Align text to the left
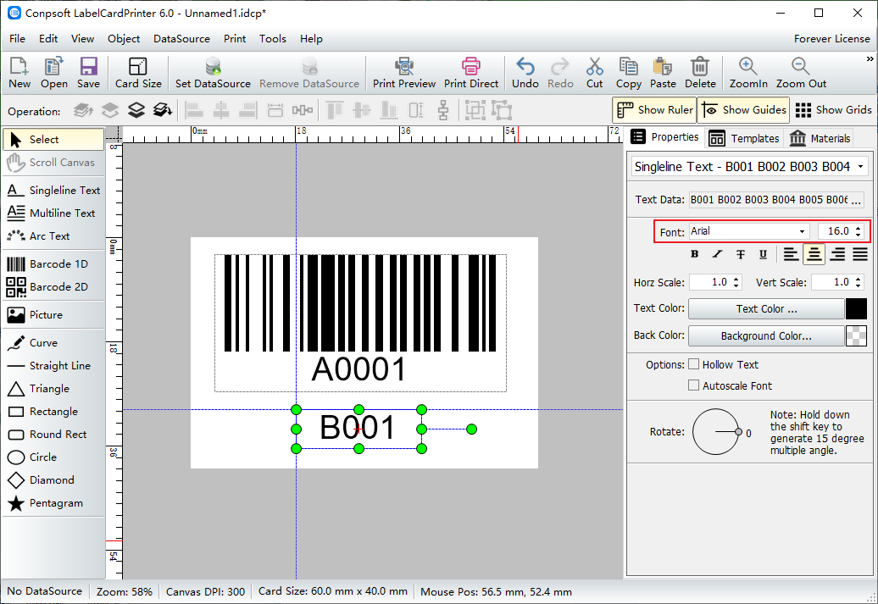The height and width of the screenshot is (604, 878). [x=791, y=254]
